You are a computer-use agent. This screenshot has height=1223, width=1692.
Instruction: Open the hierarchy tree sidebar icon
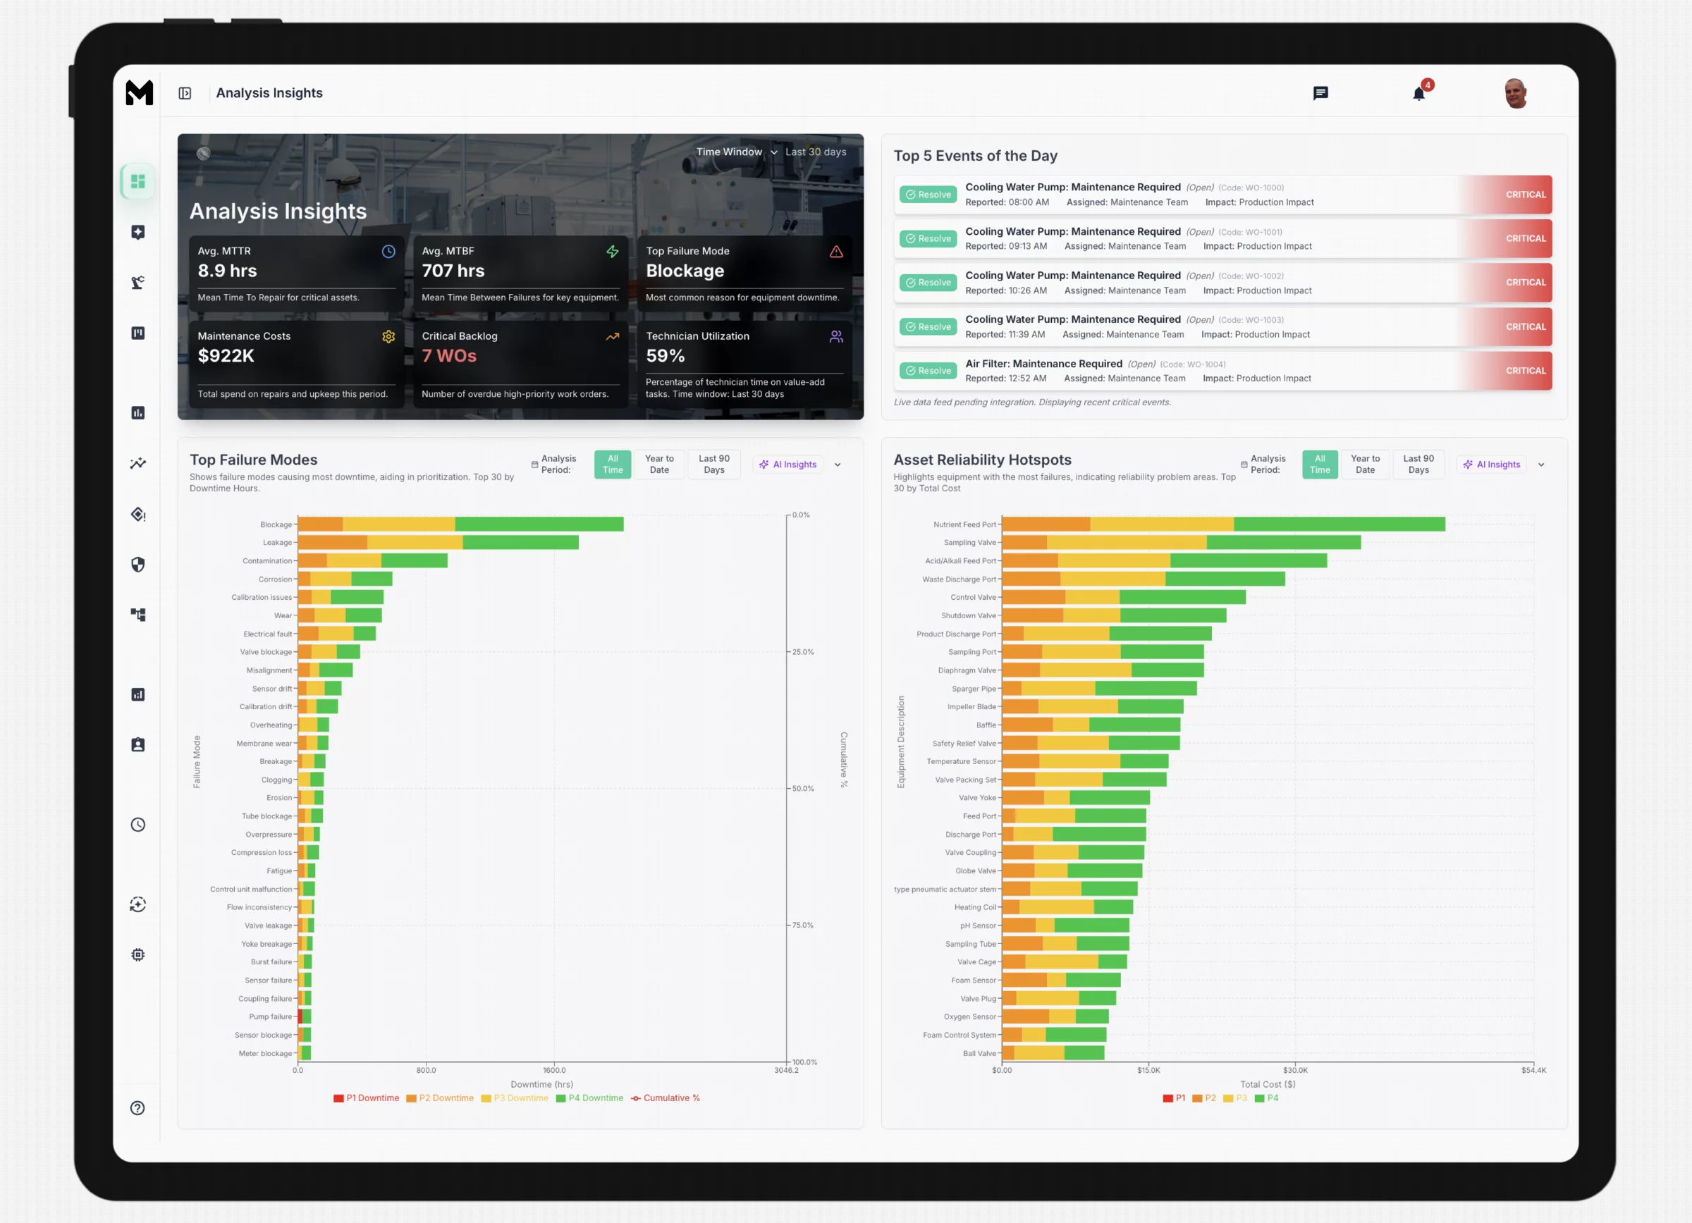(138, 615)
